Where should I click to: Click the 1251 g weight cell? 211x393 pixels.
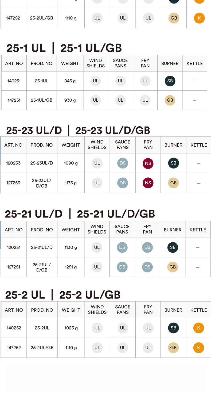(71, 267)
